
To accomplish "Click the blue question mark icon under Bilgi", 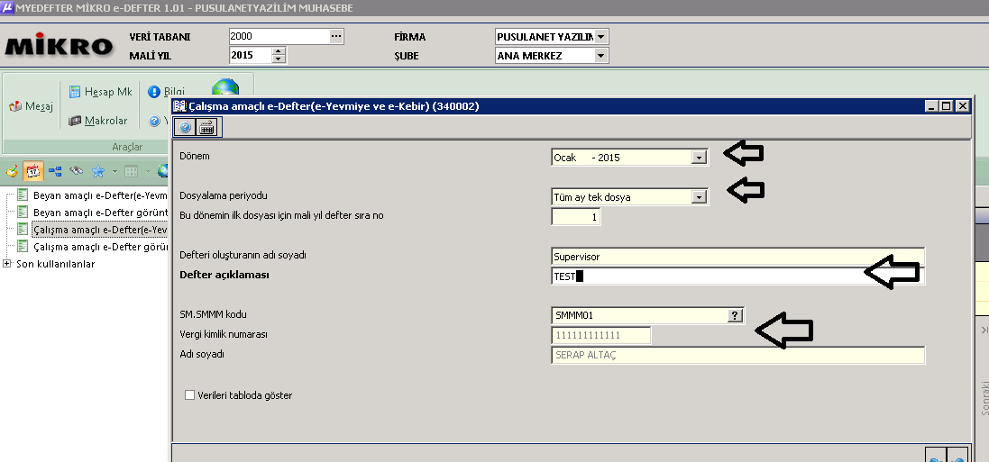I will pos(154,121).
